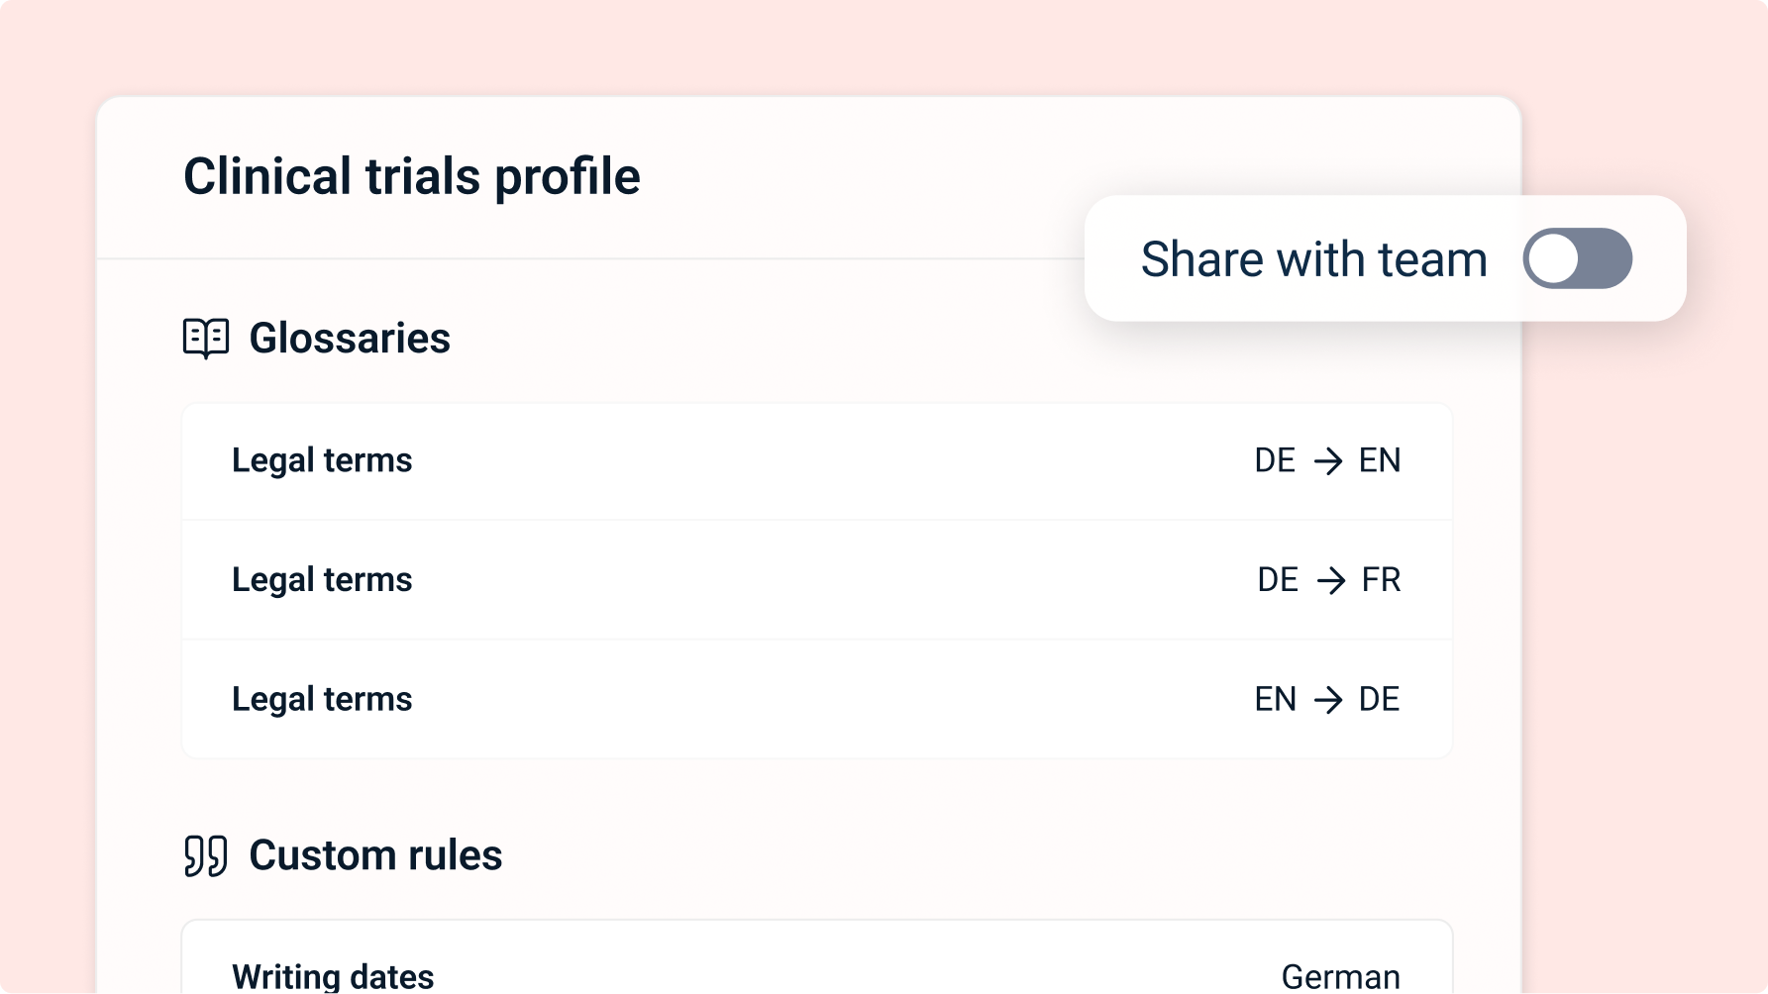Image resolution: width=1768 pixels, height=994 pixels.
Task: Click the Share with team label
Action: (x=1313, y=259)
